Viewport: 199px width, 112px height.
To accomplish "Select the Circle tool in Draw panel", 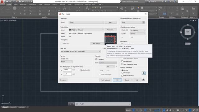I will click(x=15, y=8).
